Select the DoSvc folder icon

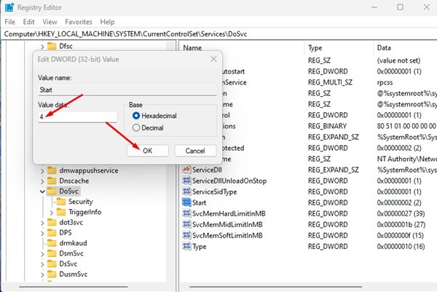tap(52, 191)
